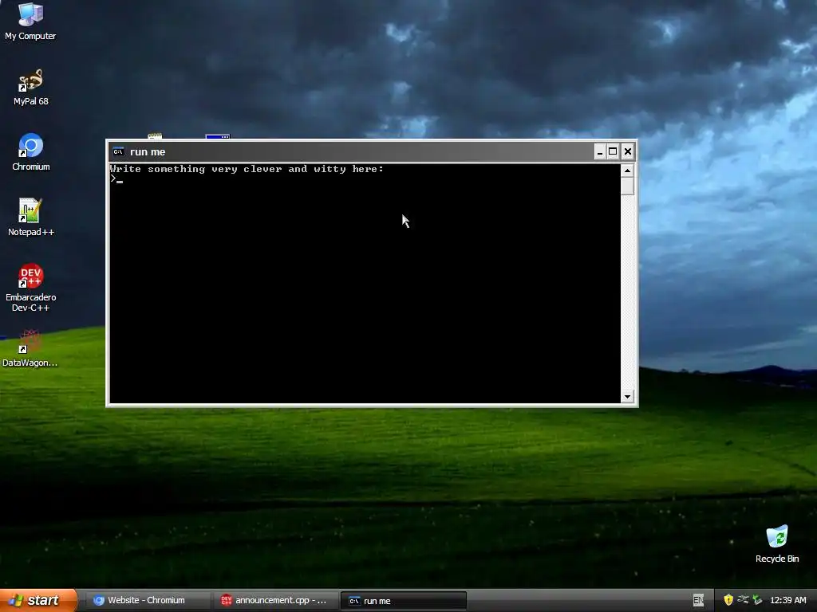Click the network connection tray icon

tap(743, 600)
